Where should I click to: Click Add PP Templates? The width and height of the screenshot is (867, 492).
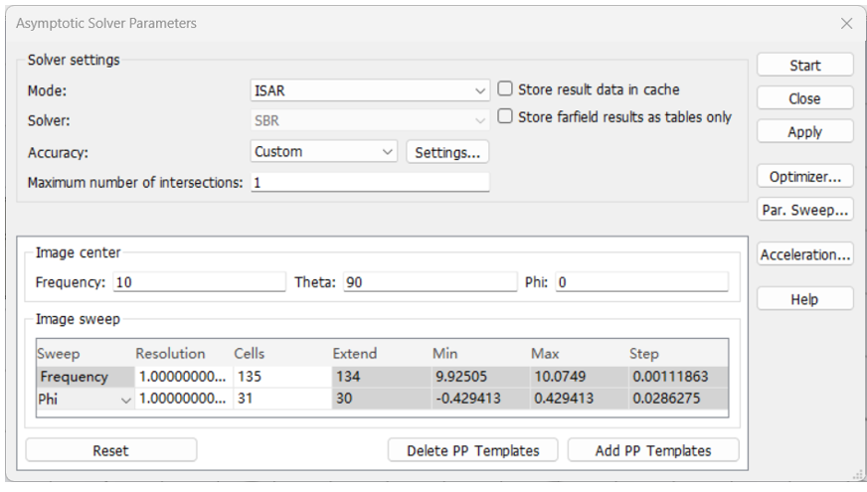[653, 450]
